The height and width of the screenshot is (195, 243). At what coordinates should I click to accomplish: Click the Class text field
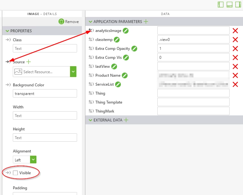pos(45,48)
